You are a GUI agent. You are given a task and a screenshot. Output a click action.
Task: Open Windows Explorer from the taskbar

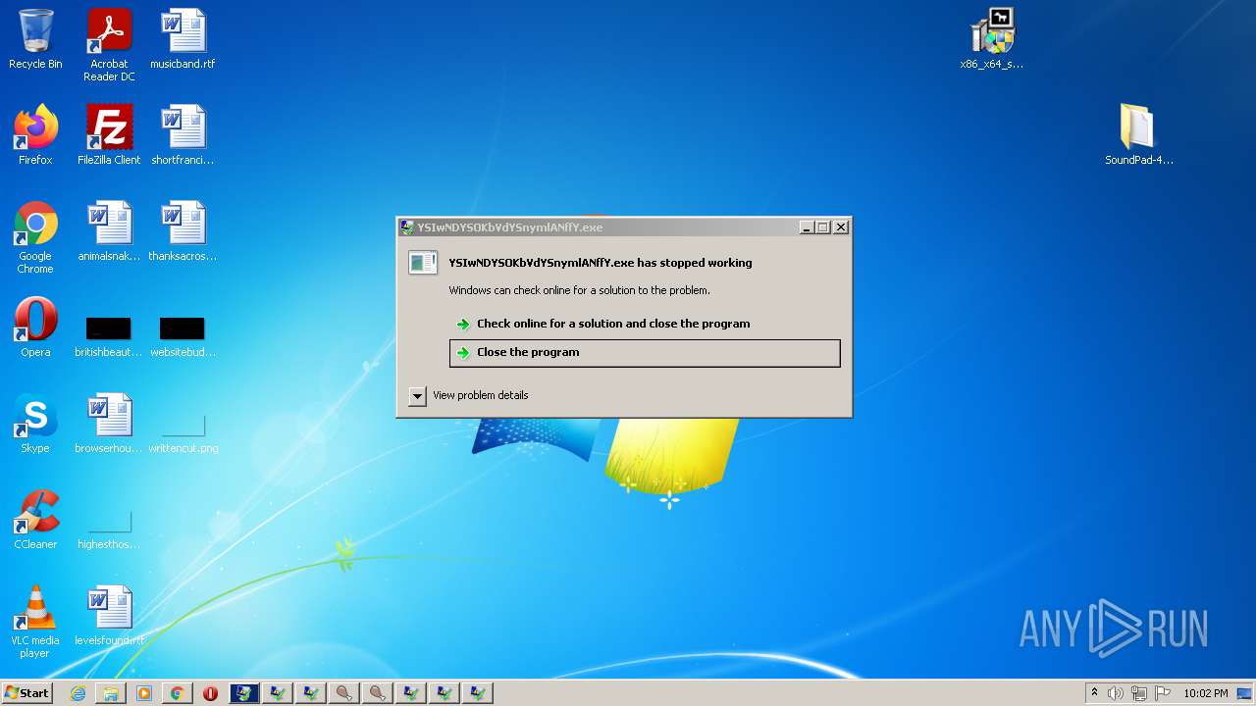[x=111, y=693]
